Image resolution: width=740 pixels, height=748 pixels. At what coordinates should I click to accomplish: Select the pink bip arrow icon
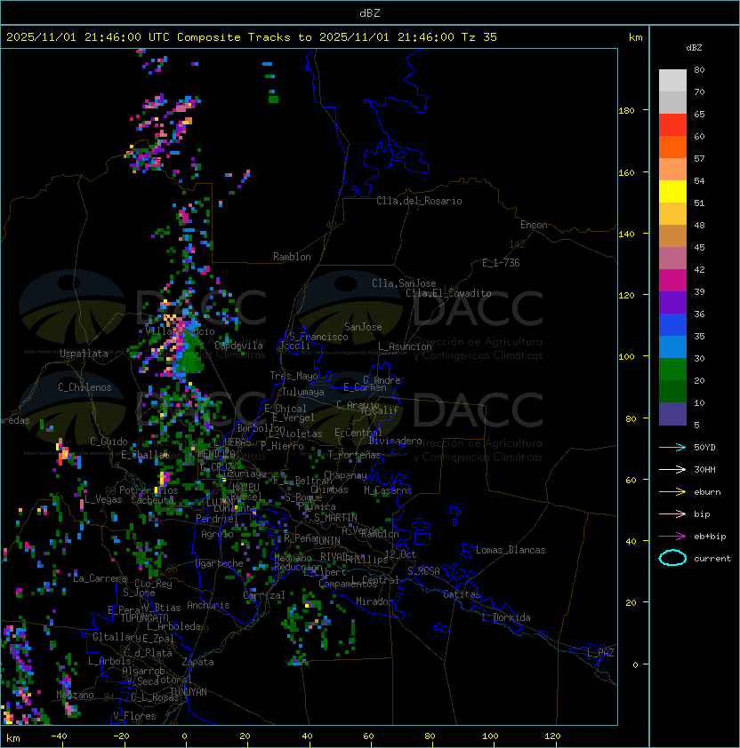pos(672,514)
